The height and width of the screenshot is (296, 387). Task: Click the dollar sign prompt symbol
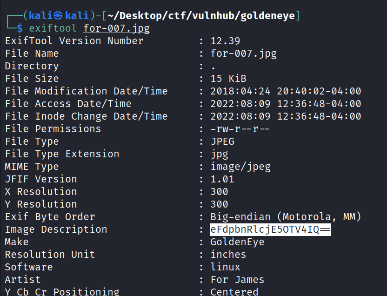[x=20, y=28]
